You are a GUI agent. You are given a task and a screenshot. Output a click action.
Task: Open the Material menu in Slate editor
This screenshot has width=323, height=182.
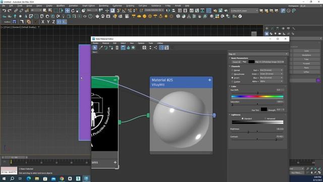coord(105,43)
